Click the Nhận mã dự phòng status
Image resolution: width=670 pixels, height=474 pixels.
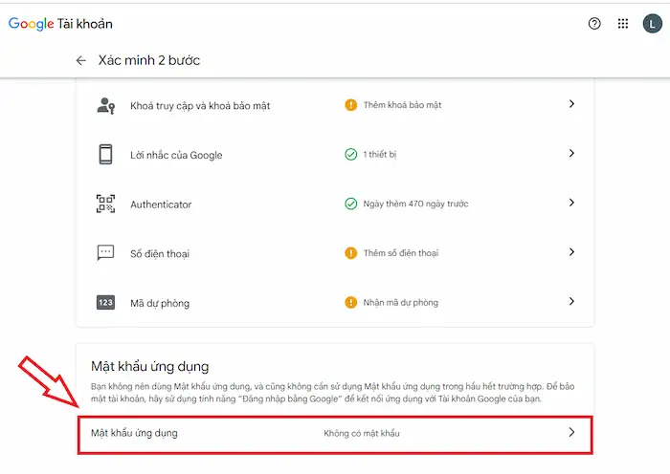399,303
